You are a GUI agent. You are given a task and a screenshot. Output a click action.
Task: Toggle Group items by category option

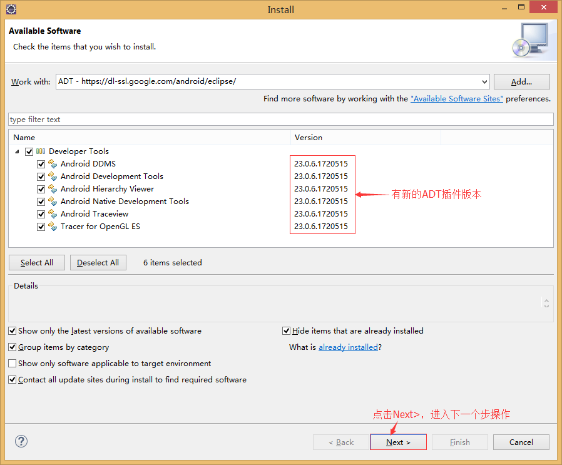point(12,347)
